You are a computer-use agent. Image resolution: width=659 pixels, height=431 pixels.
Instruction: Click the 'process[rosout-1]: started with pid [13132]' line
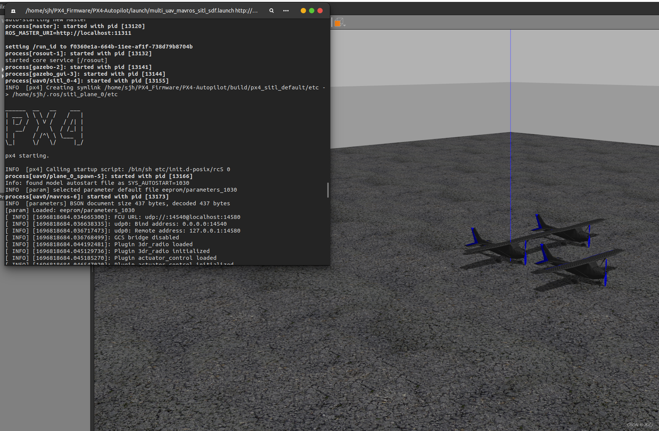pyautogui.click(x=78, y=53)
